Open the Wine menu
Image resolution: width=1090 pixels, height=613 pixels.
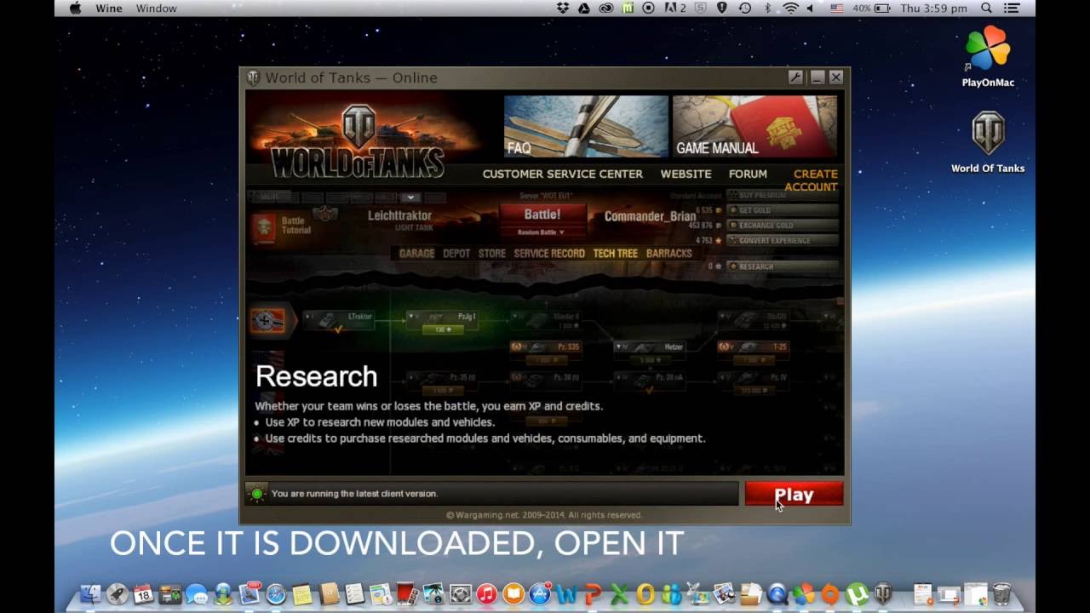point(109,9)
